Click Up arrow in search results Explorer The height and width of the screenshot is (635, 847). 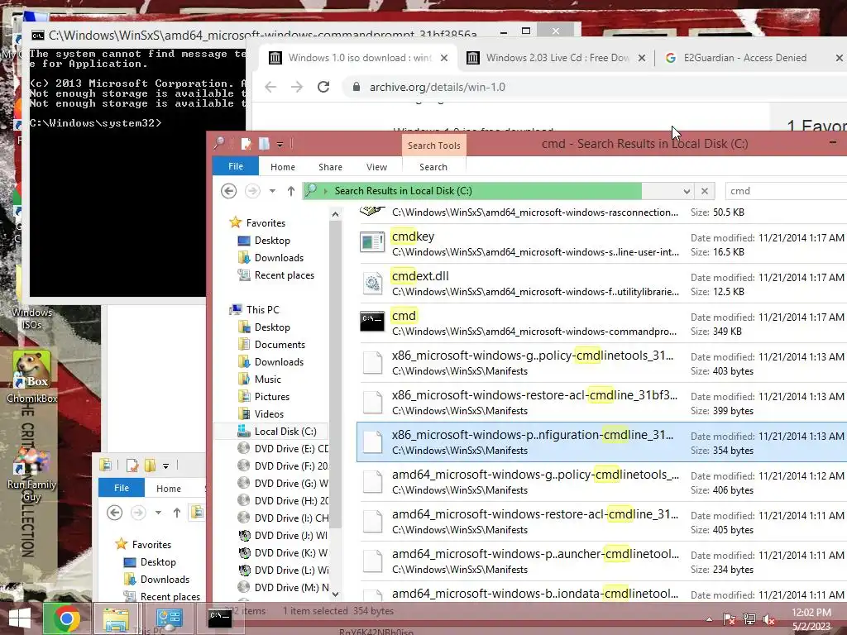coord(290,191)
